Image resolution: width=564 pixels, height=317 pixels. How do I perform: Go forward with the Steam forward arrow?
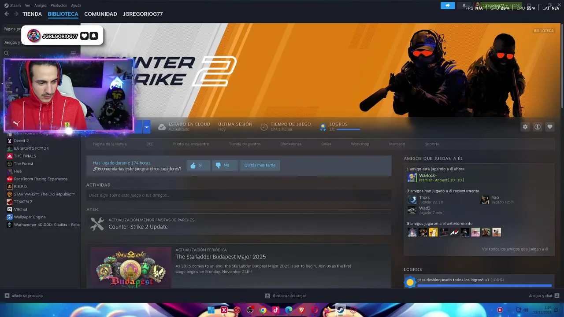(16, 14)
